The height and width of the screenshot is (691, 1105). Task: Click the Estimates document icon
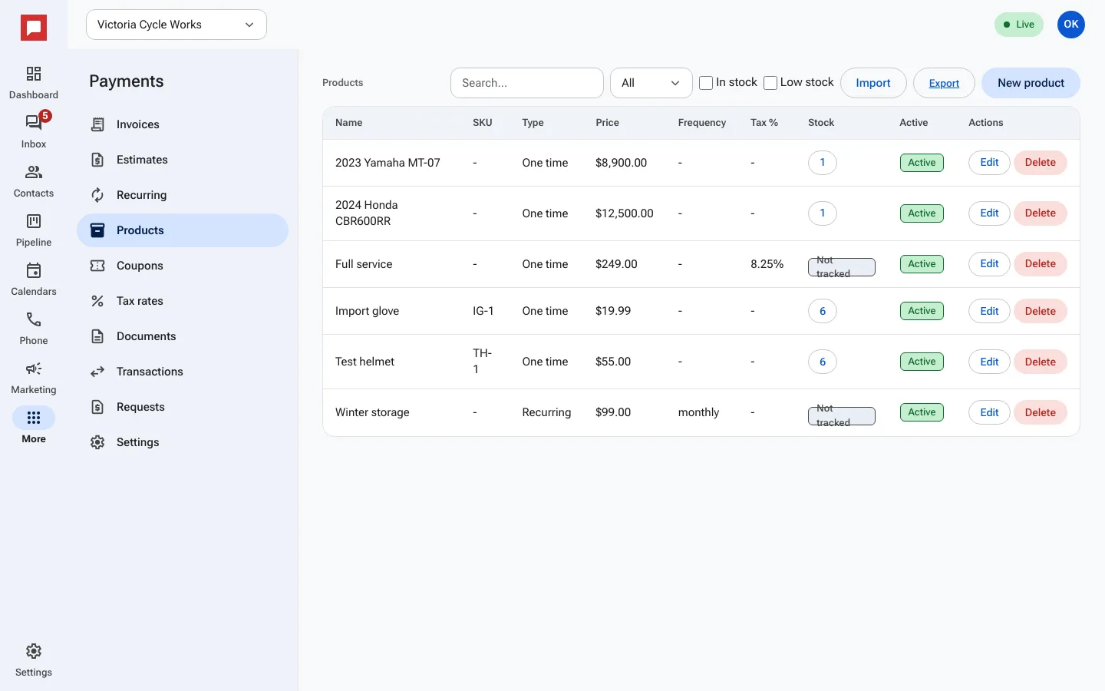point(97,160)
